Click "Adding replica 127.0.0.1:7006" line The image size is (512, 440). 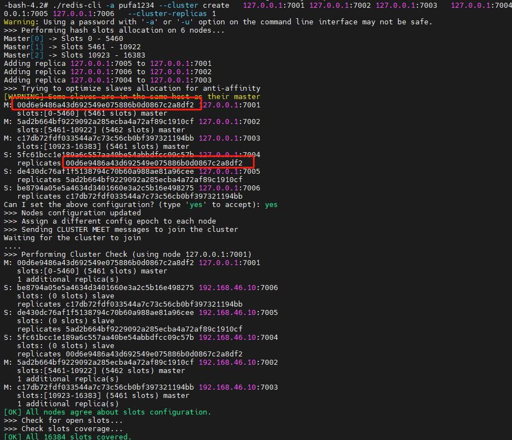point(108,72)
